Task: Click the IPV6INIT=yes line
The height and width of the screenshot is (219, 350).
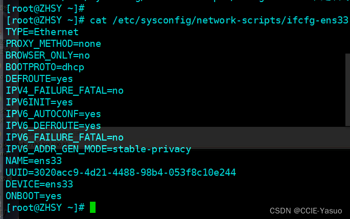Action: tap(39, 102)
